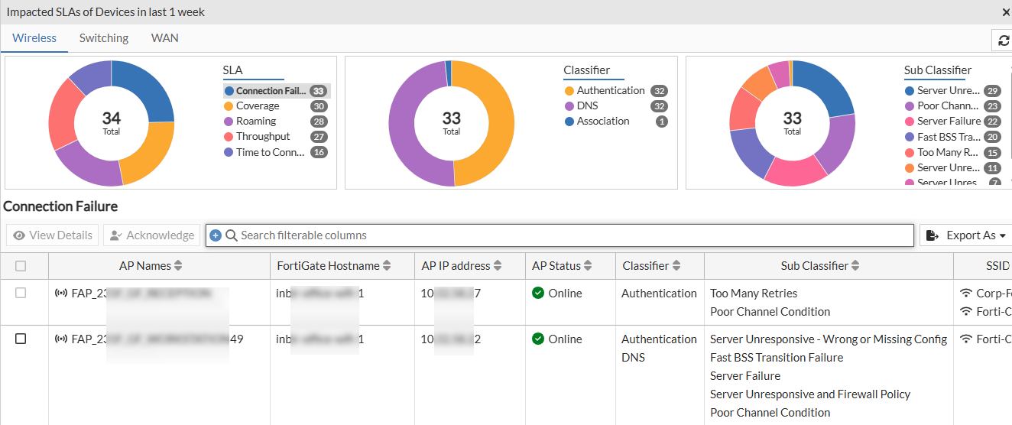This screenshot has width=1012, height=425.
Task: Click the sort icon for AP IP address
Action: 498,266
